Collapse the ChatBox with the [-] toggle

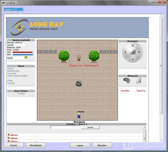(85, 124)
